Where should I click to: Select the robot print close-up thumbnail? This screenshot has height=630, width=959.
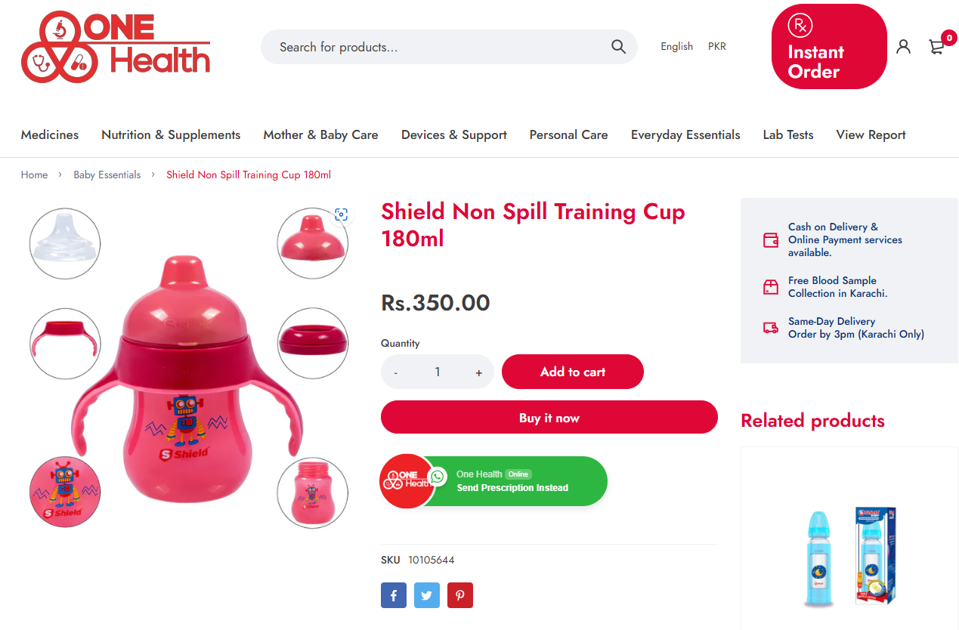[65, 492]
